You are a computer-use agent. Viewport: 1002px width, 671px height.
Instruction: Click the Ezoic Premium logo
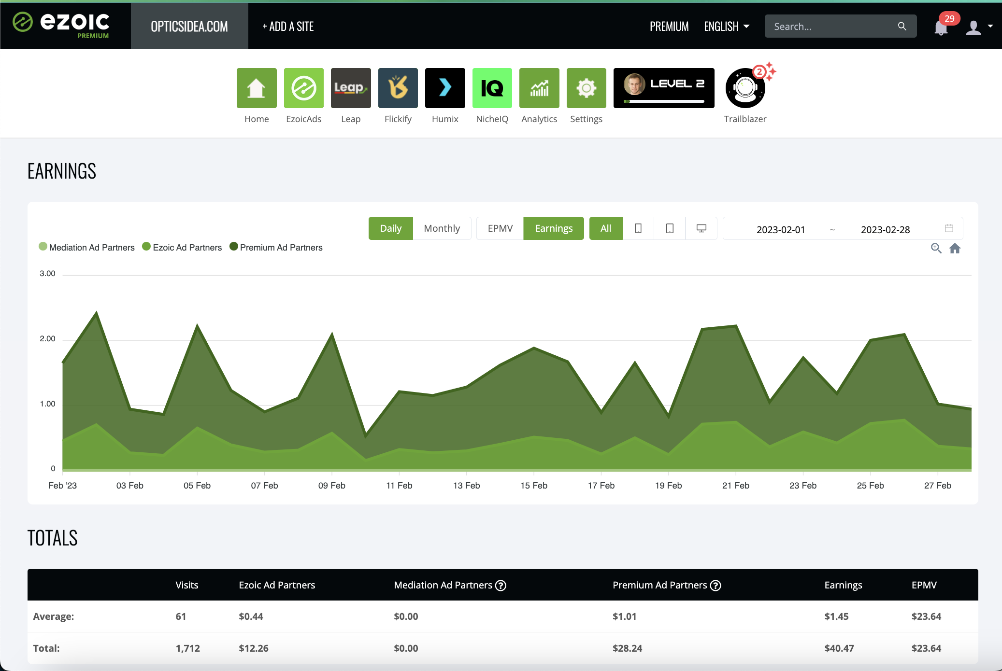tap(61, 25)
